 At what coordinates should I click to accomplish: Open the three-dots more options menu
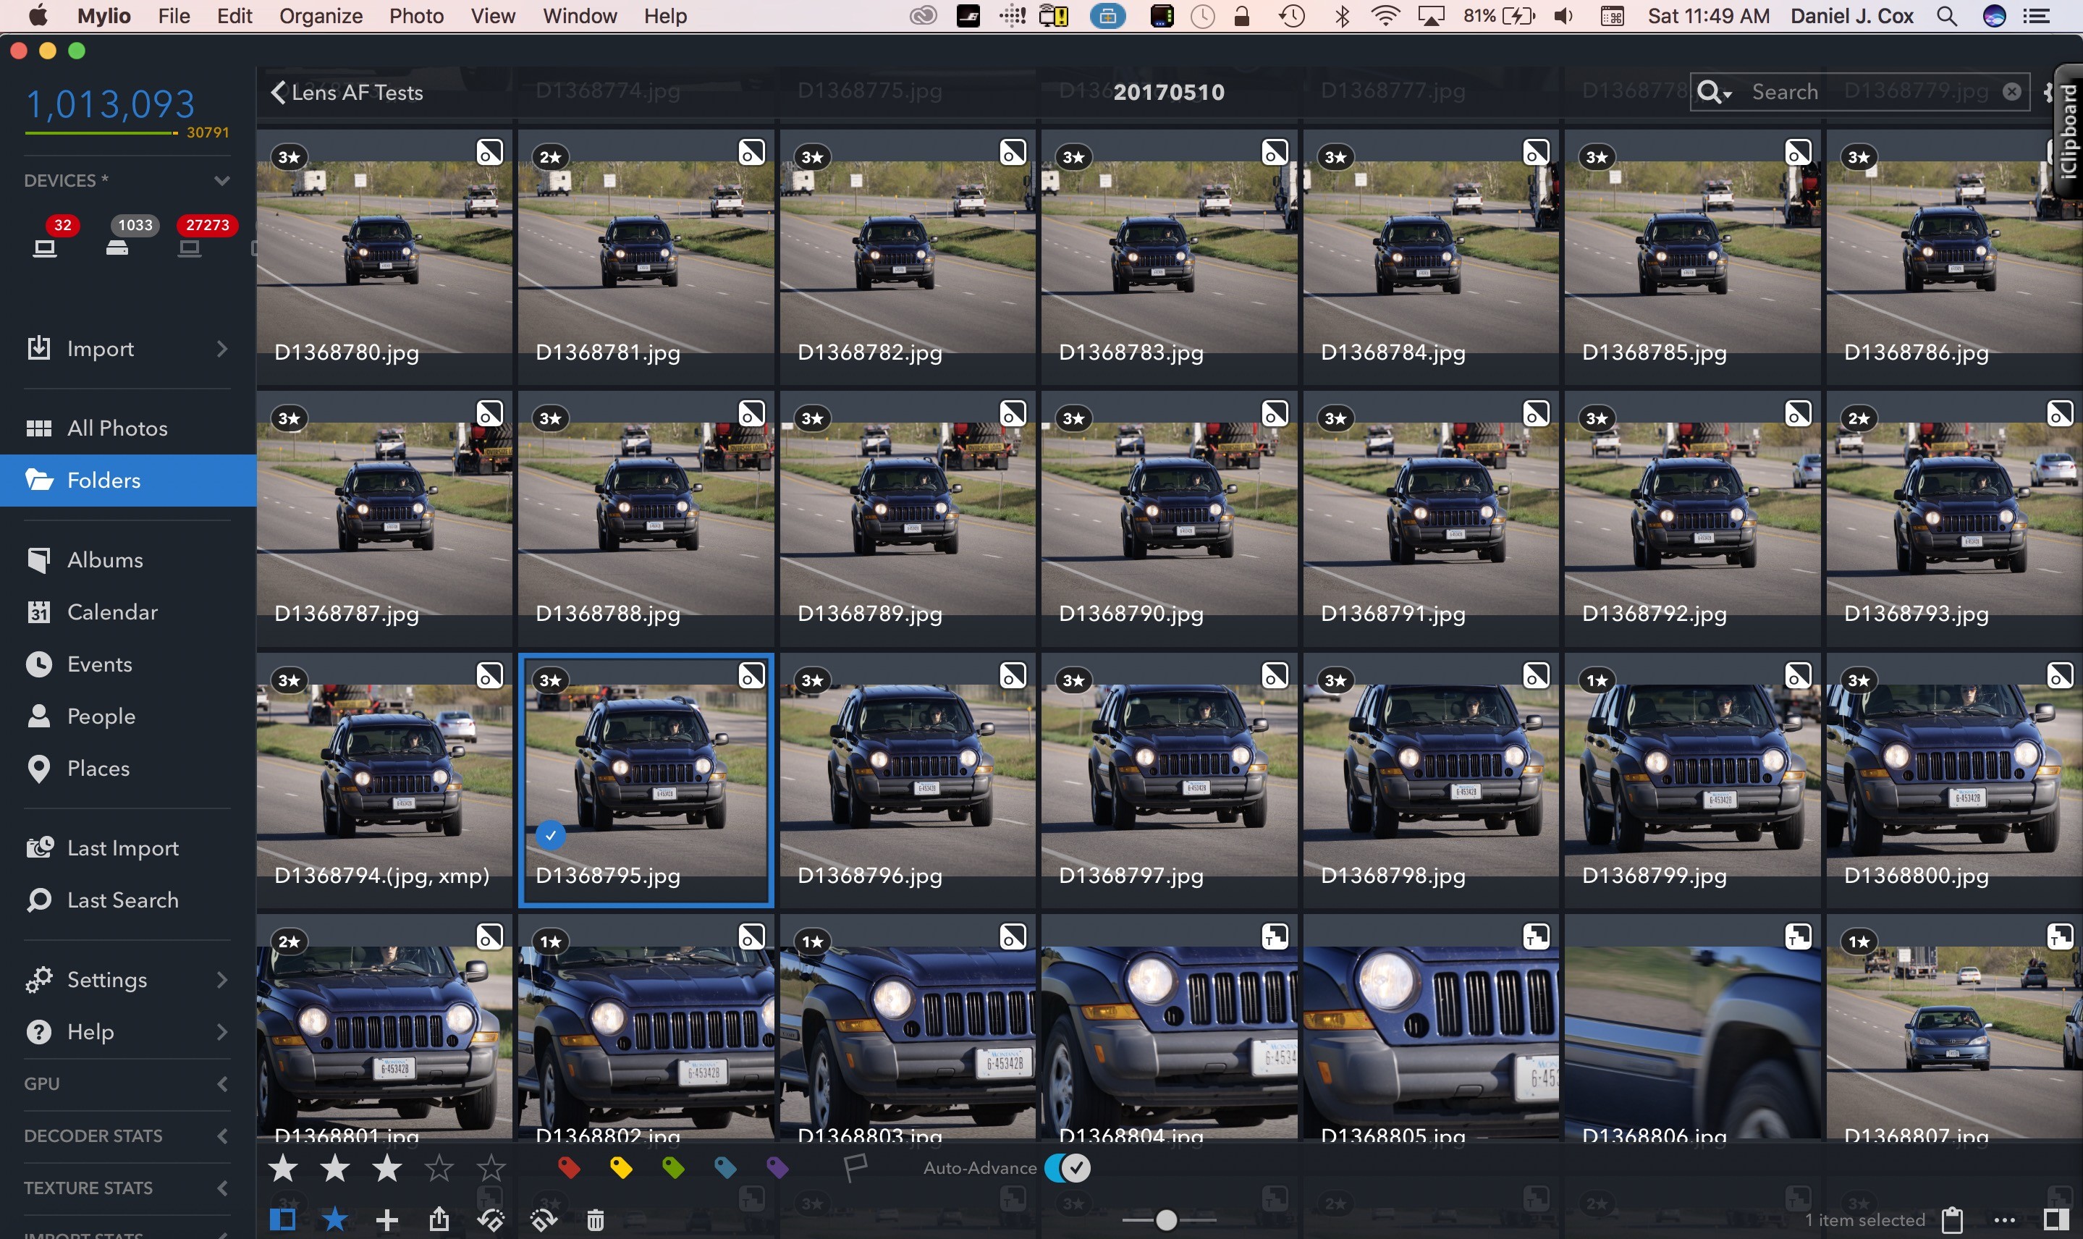click(2005, 1219)
